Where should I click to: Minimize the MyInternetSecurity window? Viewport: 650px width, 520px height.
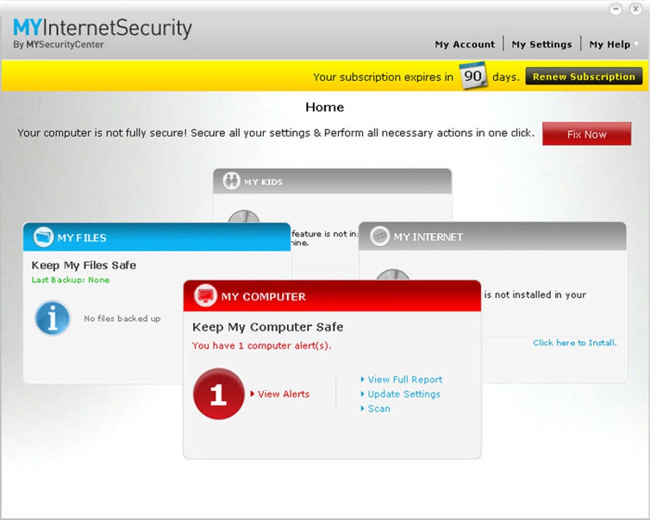click(x=616, y=8)
